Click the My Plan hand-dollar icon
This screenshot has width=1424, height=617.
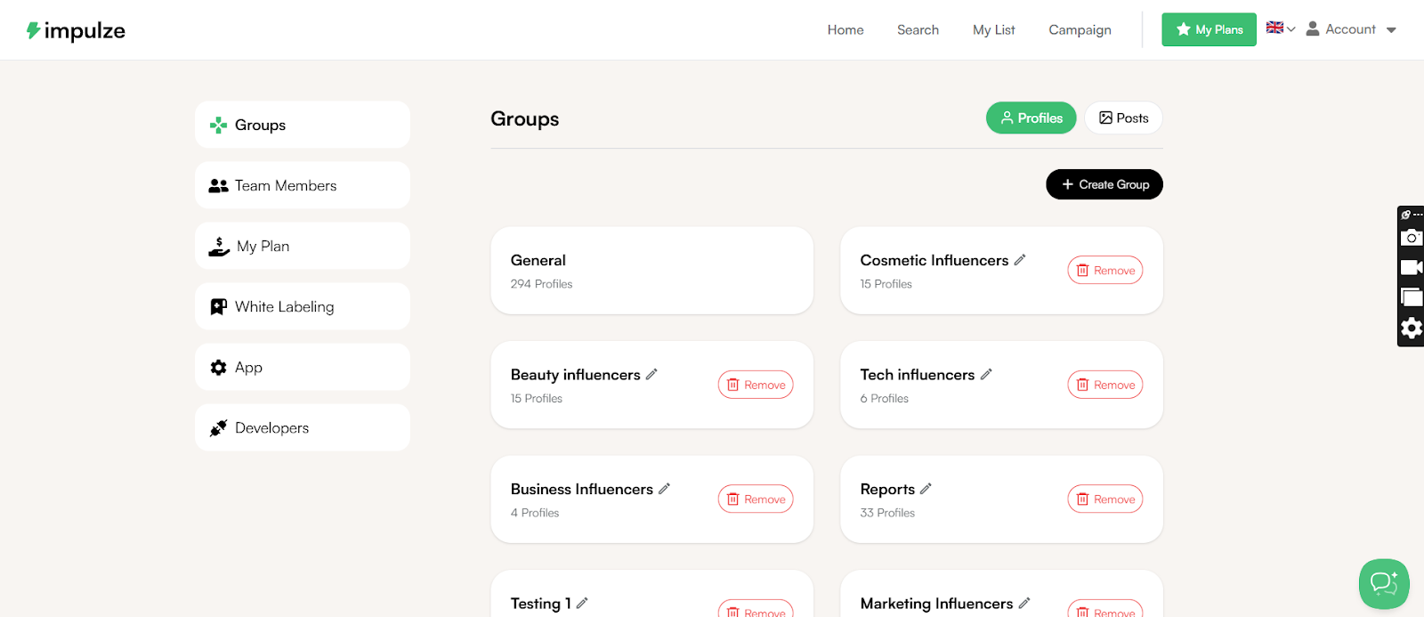[219, 247]
